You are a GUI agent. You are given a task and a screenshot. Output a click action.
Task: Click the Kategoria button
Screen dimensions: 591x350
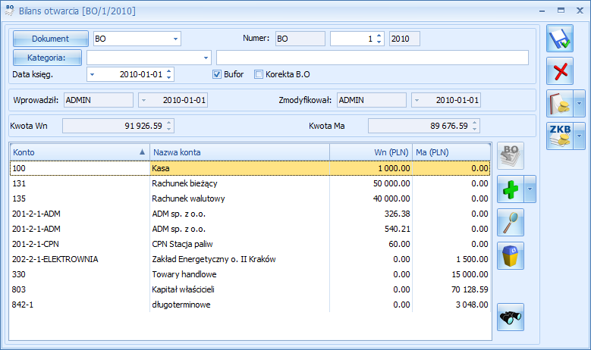point(47,58)
